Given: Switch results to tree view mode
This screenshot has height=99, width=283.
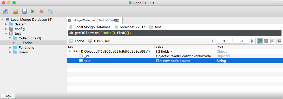Looking at the screenshot, I should tap(260, 41).
